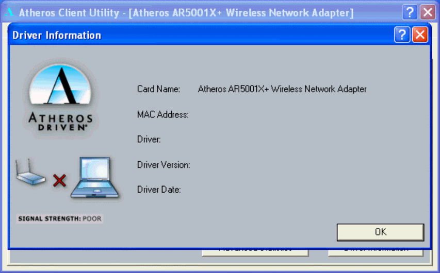Click the MAC Address label
The image size is (440, 273).
163,115
